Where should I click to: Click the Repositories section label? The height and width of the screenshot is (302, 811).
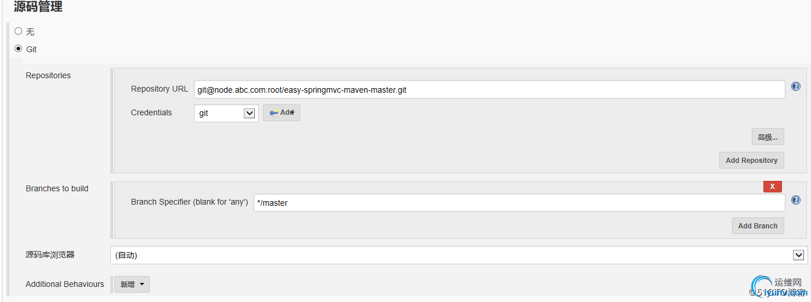(48, 75)
